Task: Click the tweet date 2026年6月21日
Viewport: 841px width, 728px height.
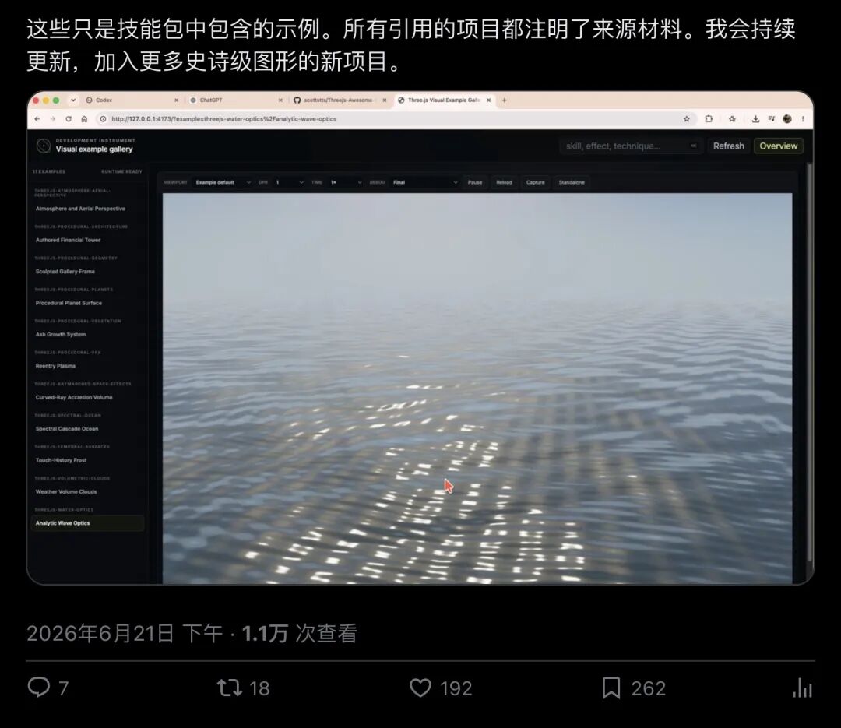Action: coord(100,634)
